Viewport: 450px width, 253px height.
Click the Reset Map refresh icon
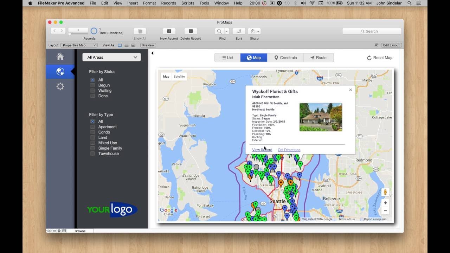click(369, 58)
